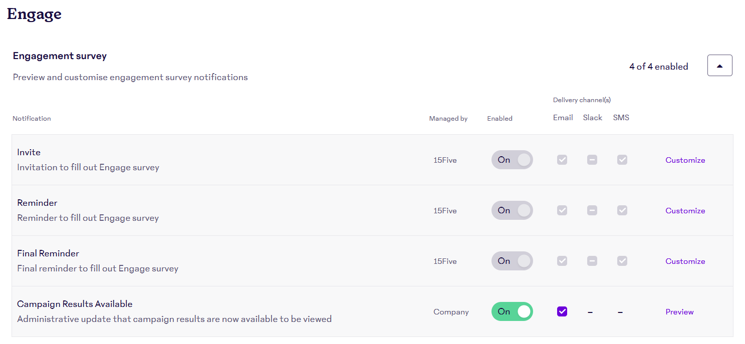Click Email checkbox in Final Reminder row
This screenshot has height=344, width=745.
click(x=562, y=261)
